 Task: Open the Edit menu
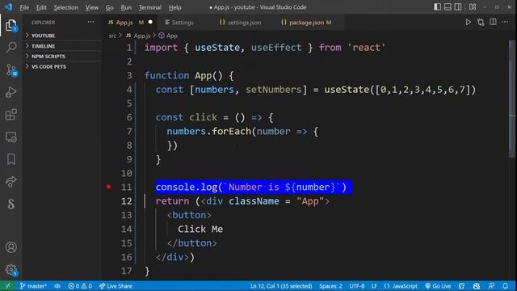pyautogui.click(x=41, y=7)
